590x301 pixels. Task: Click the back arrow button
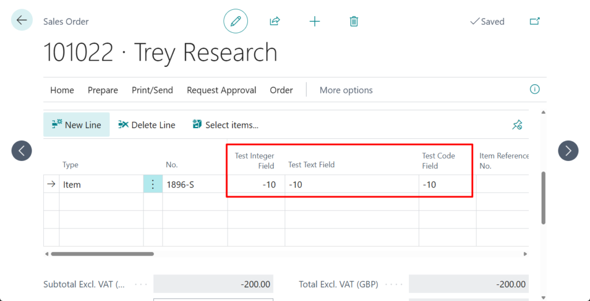click(22, 20)
